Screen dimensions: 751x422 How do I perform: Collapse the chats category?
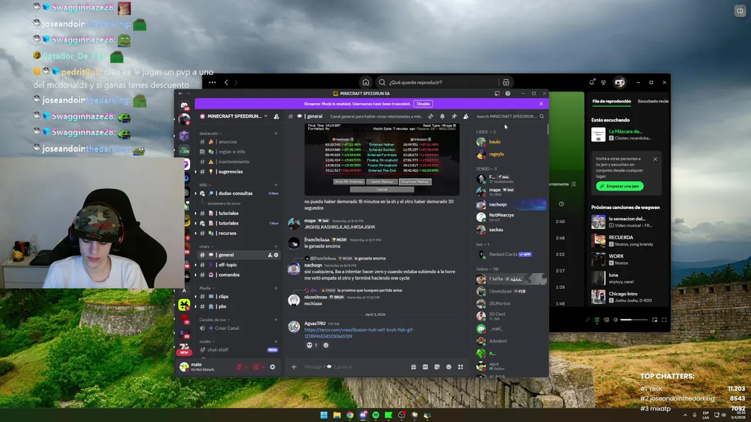tap(206, 247)
